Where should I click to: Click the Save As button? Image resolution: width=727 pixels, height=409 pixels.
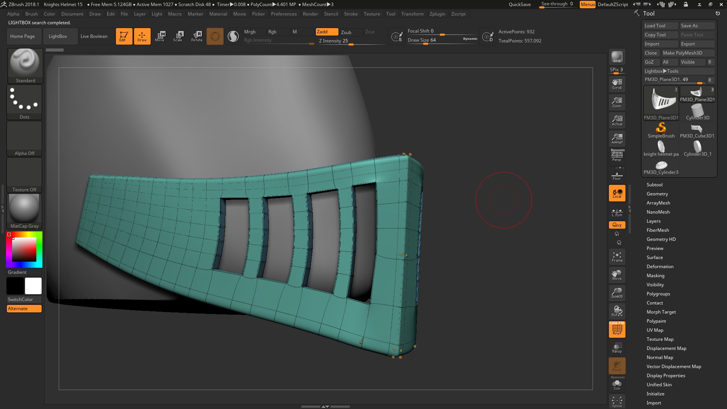pyautogui.click(x=697, y=26)
